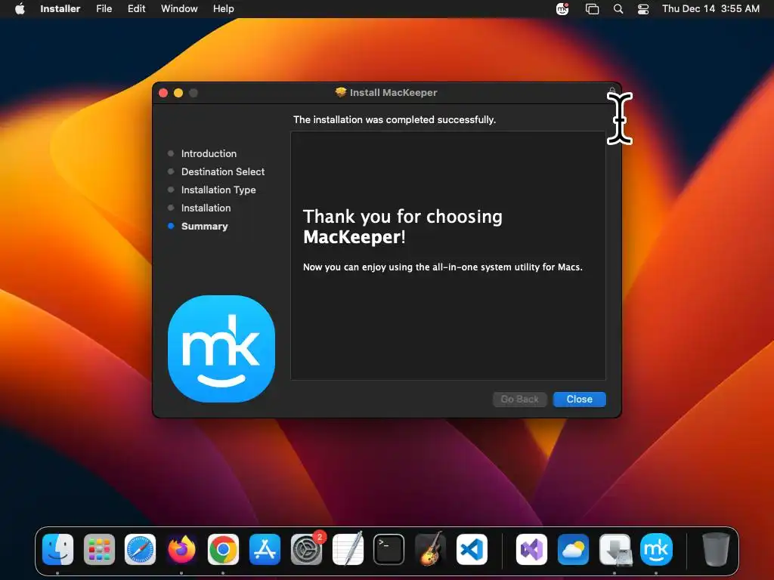Click the 'all-in-one system utility' sentence
Image resolution: width=774 pixels, height=580 pixels.
point(443,267)
